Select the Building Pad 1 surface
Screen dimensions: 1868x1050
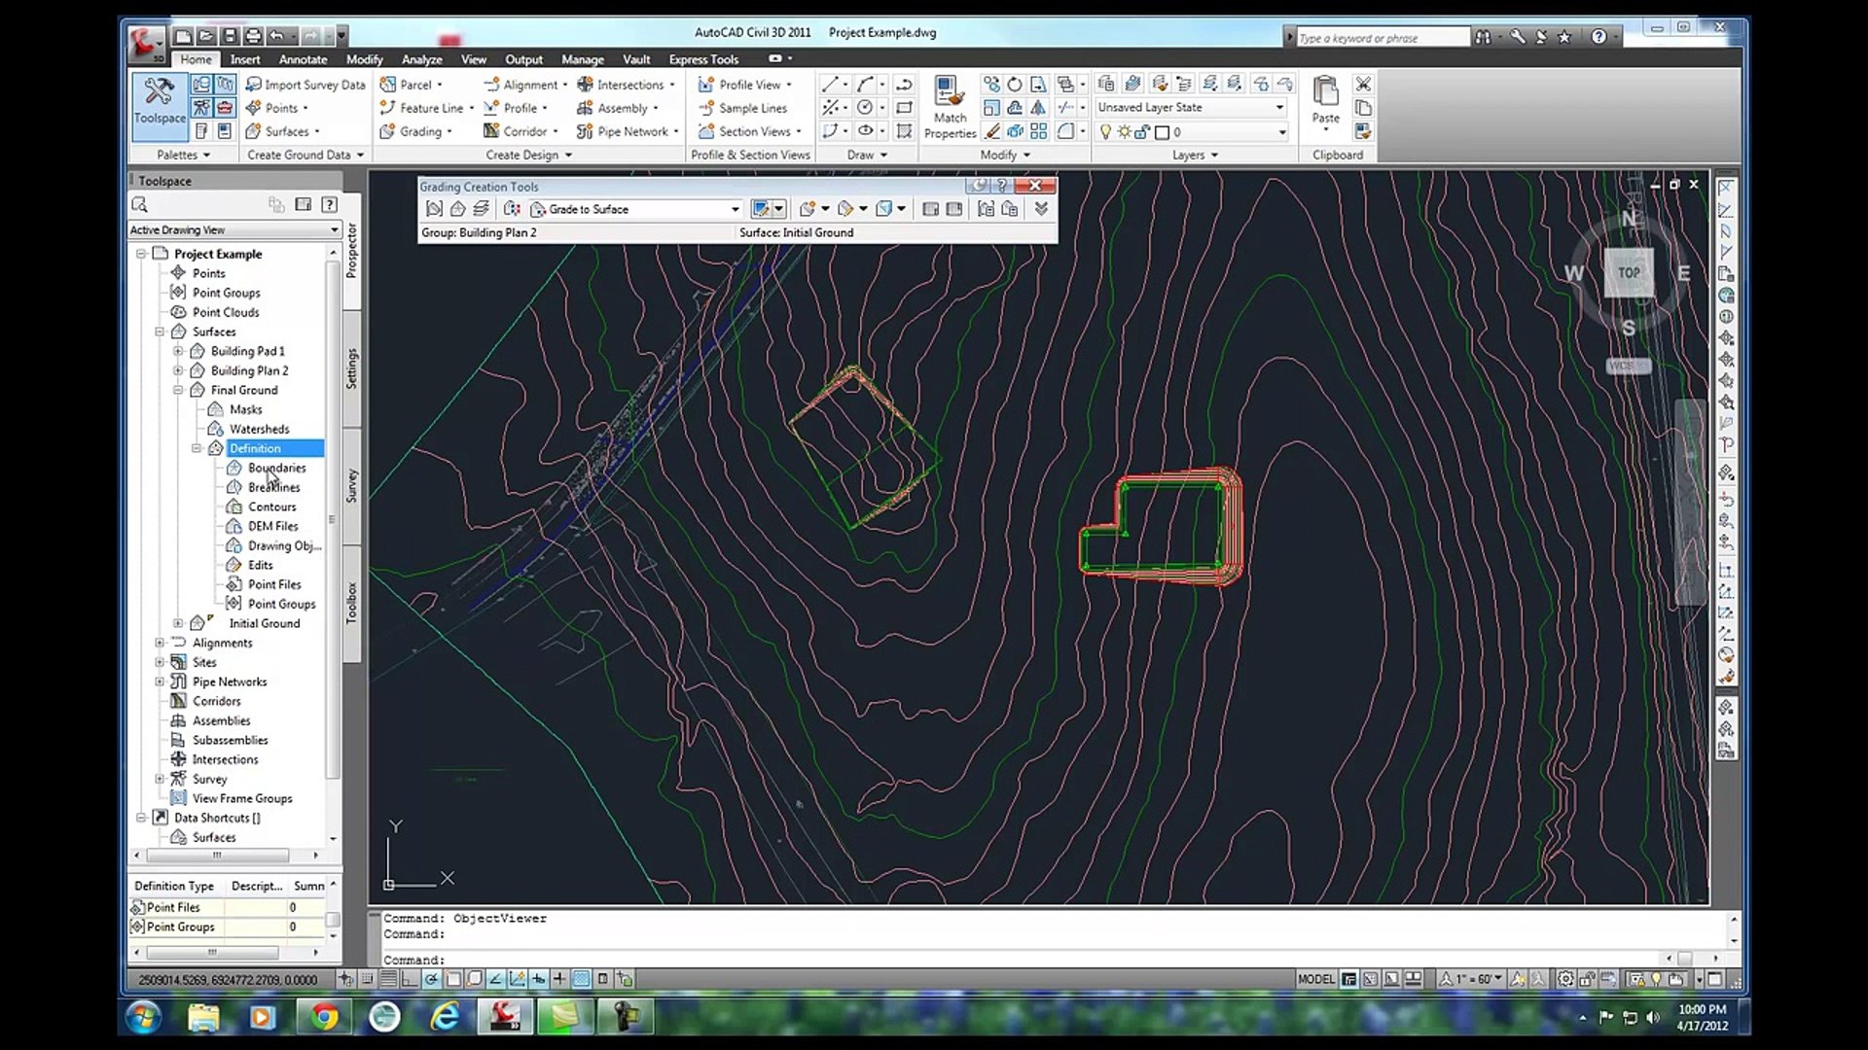point(247,351)
